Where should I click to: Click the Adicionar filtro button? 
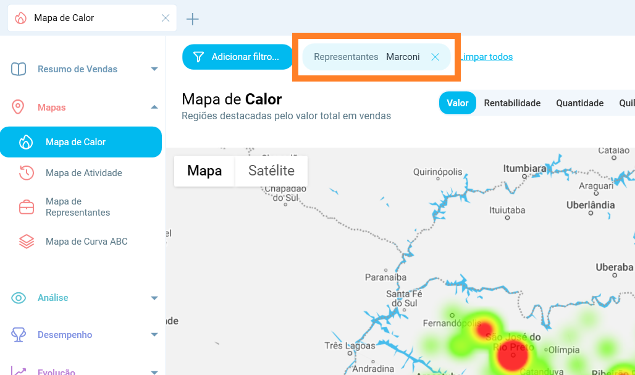point(238,57)
